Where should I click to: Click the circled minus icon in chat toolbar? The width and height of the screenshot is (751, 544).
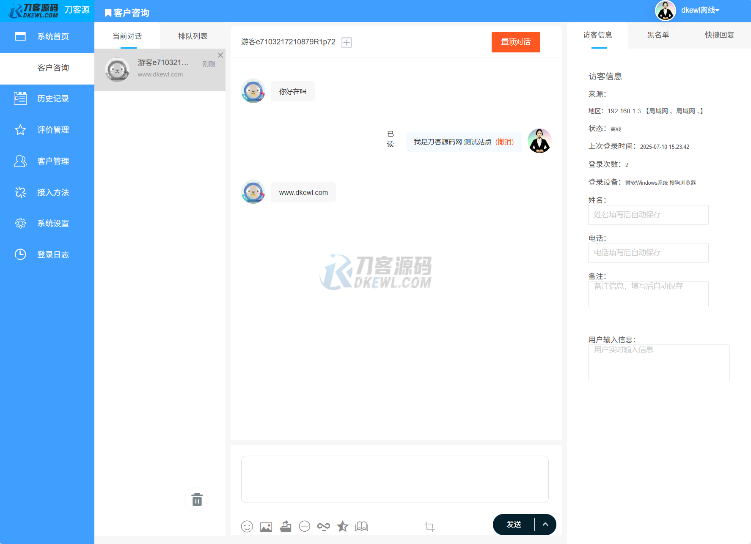[305, 526]
